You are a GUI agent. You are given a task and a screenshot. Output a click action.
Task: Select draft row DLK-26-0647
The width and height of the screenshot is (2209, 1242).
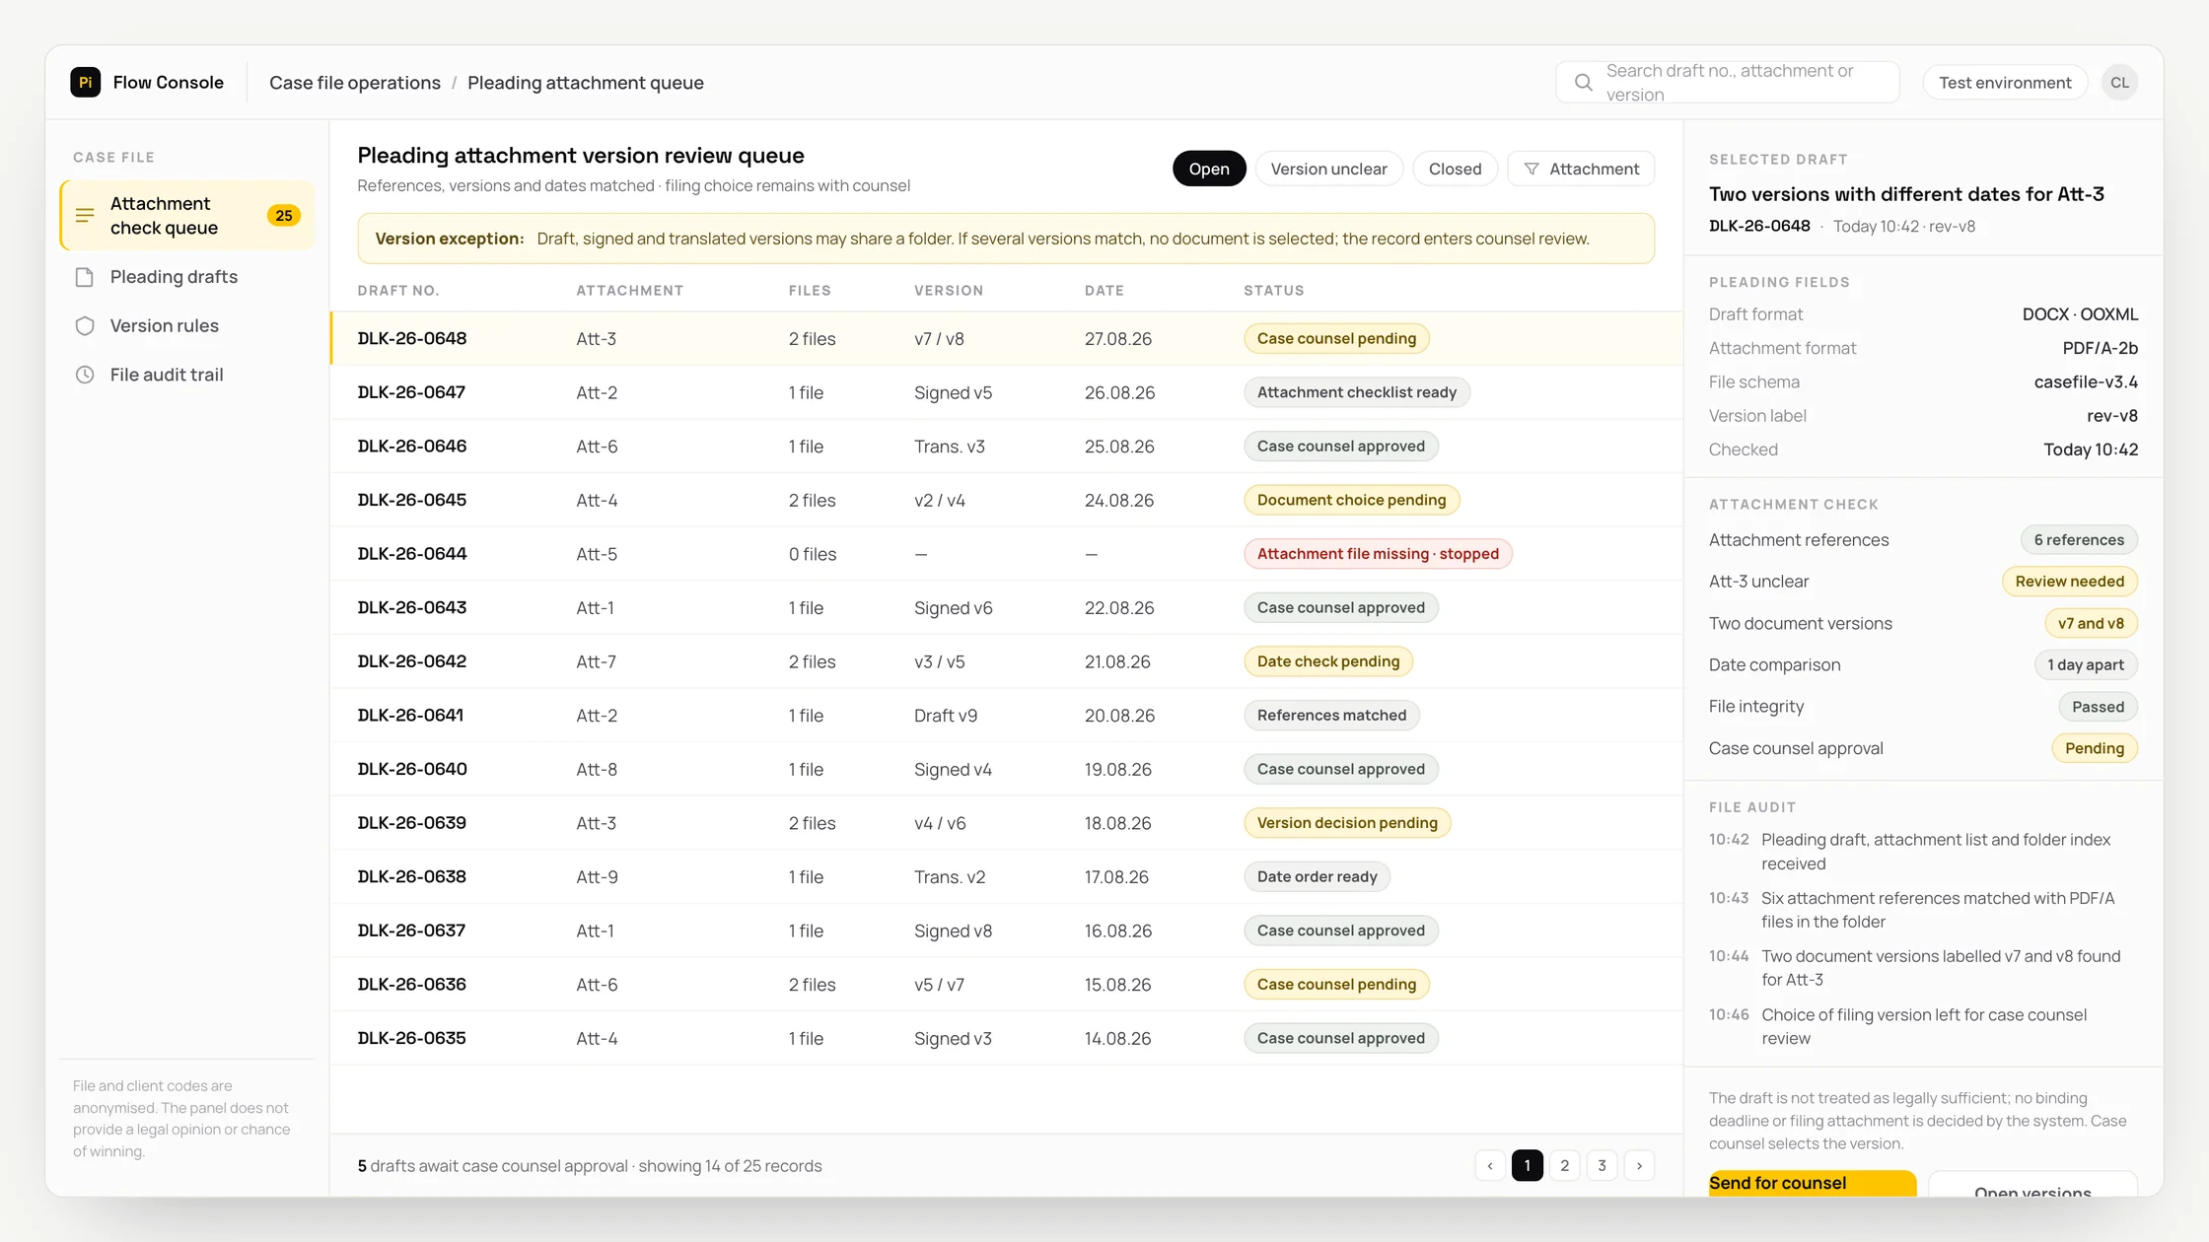[1006, 392]
